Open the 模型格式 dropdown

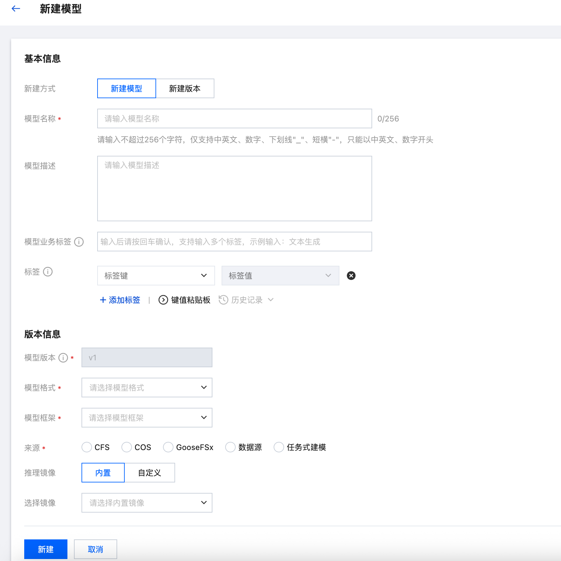(147, 388)
